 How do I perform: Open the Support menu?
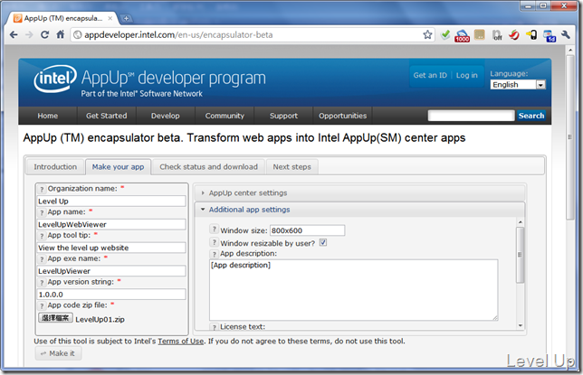[x=283, y=116]
